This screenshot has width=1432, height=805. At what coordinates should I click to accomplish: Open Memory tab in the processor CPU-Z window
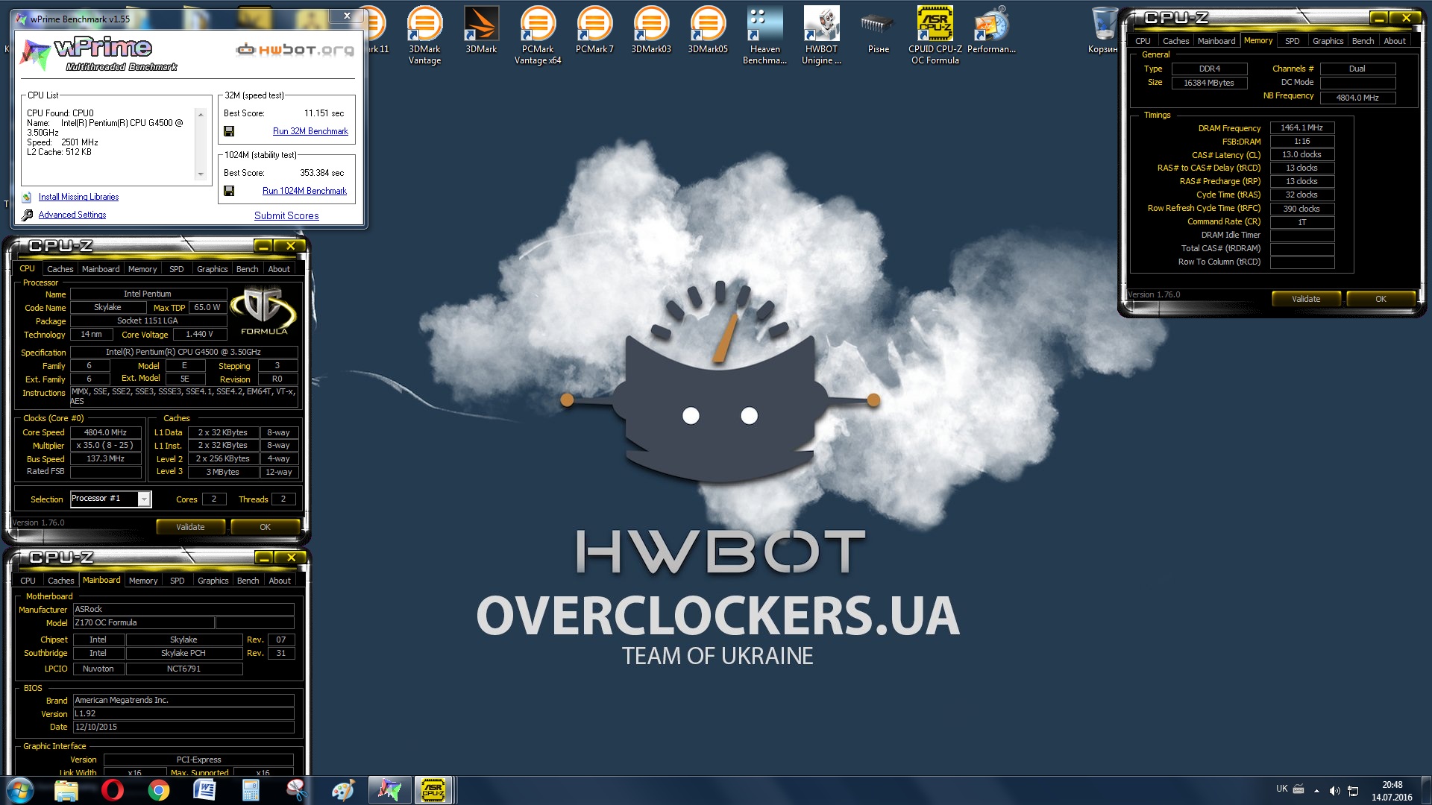click(x=142, y=269)
